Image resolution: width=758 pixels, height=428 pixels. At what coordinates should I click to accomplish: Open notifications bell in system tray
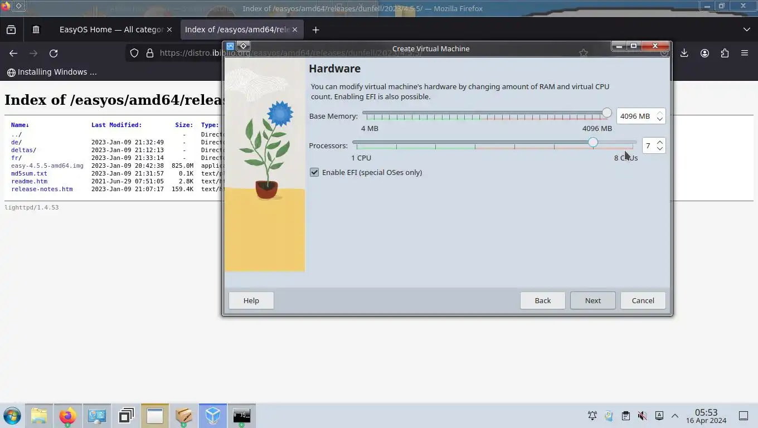pyautogui.click(x=592, y=416)
